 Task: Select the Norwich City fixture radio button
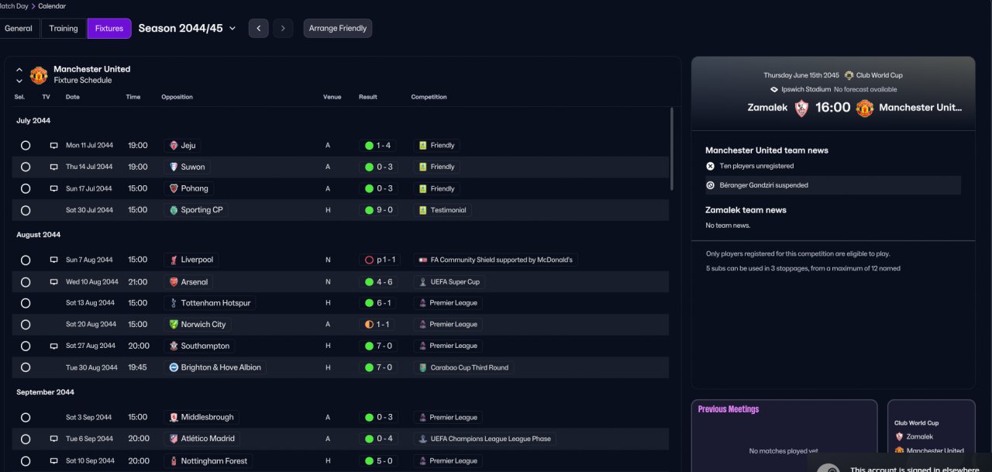(x=26, y=325)
